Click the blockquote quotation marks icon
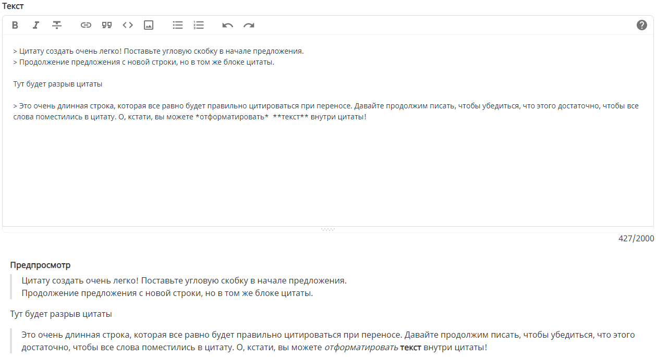This screenshot has width=656, height=357. (x=107, y=25)
